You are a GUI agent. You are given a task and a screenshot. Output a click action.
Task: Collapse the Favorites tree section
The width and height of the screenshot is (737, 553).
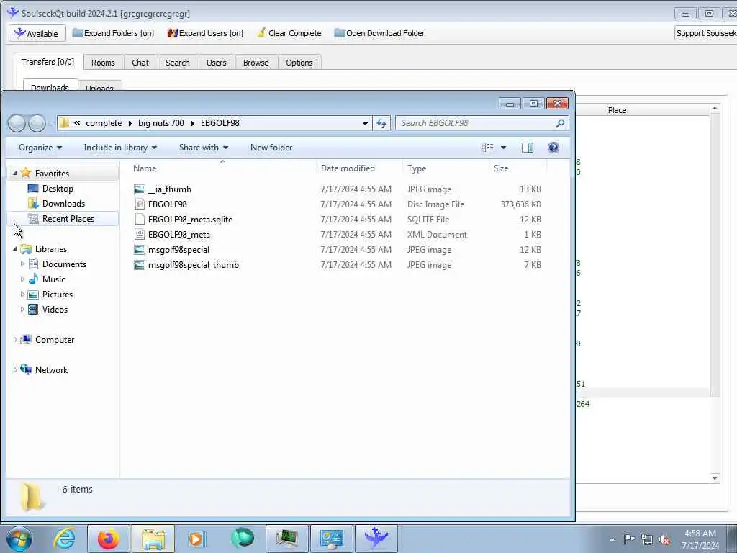(x=15, y=173)
